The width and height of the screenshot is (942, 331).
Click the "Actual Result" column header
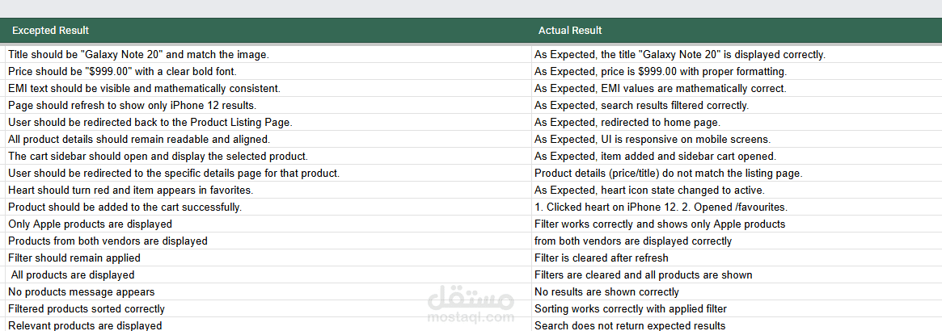pyautogui.click(x=570, y=31)
